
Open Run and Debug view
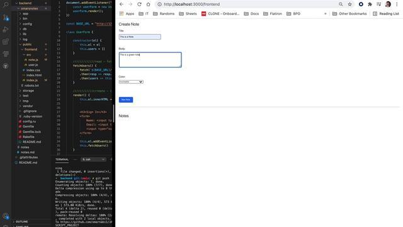tap(6, 30)
